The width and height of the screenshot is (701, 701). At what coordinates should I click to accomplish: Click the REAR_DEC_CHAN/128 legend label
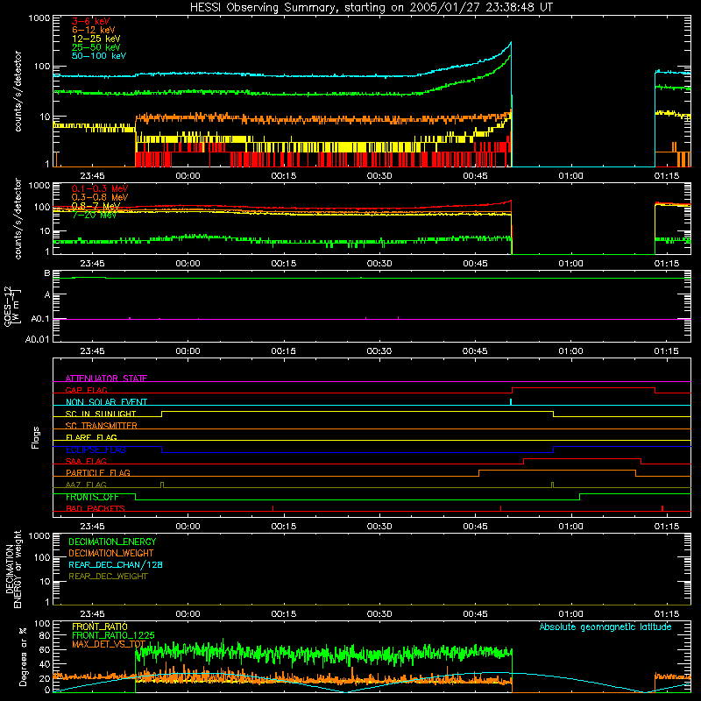click(116, 564)
